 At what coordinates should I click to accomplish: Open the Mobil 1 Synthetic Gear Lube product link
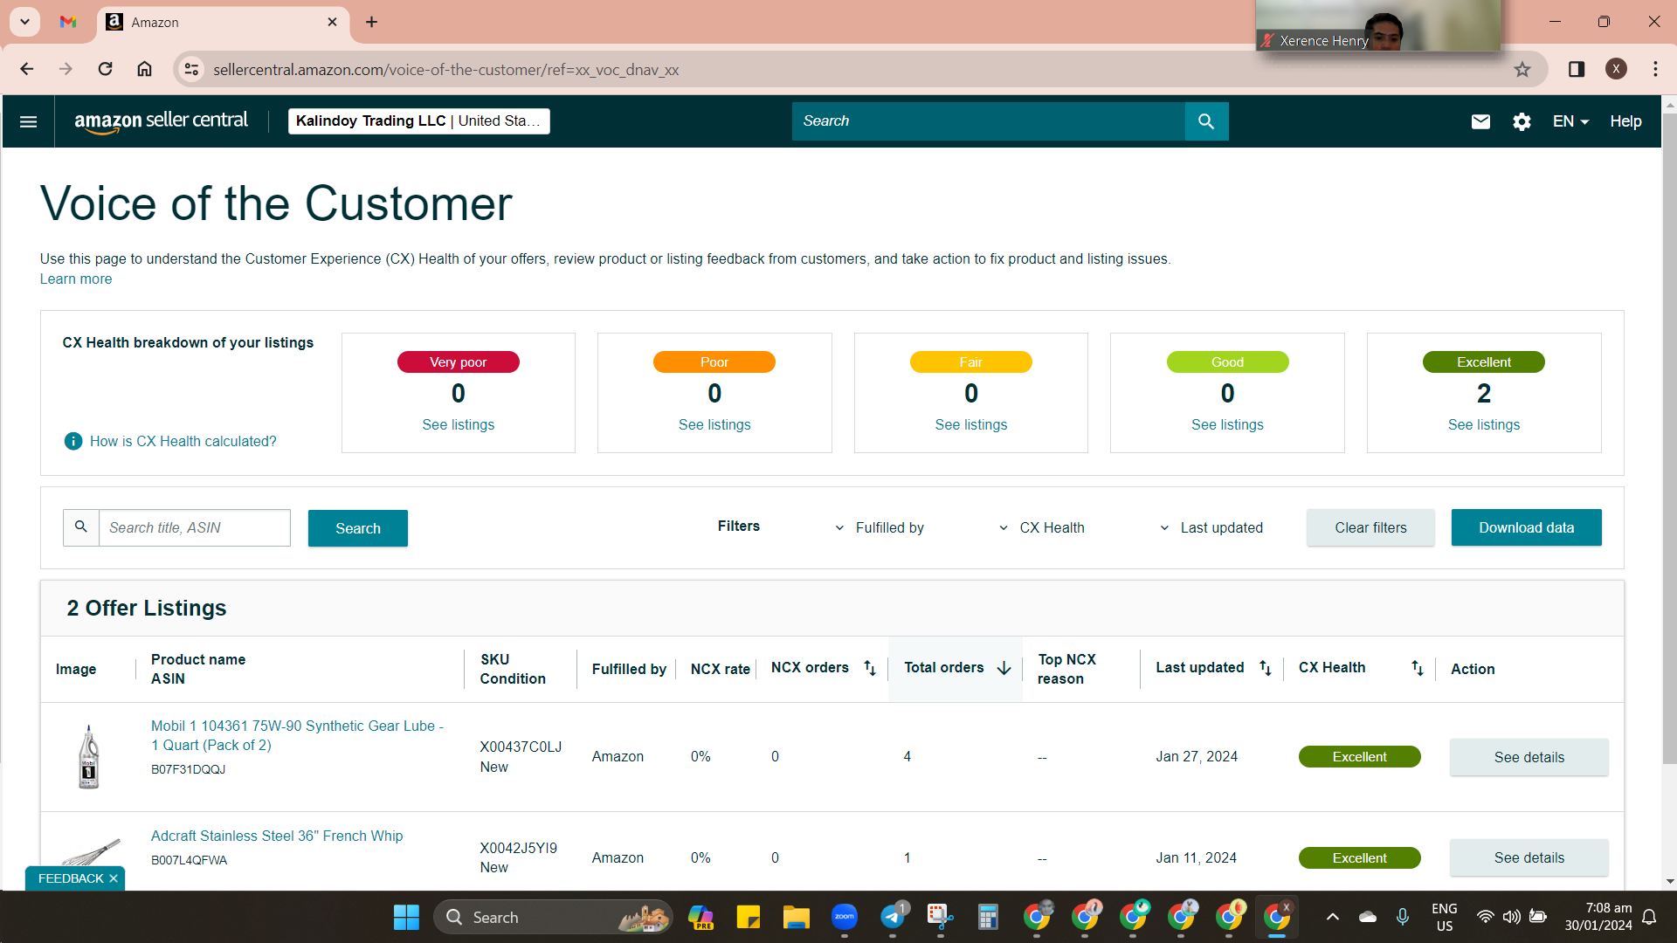coord(297,735)
